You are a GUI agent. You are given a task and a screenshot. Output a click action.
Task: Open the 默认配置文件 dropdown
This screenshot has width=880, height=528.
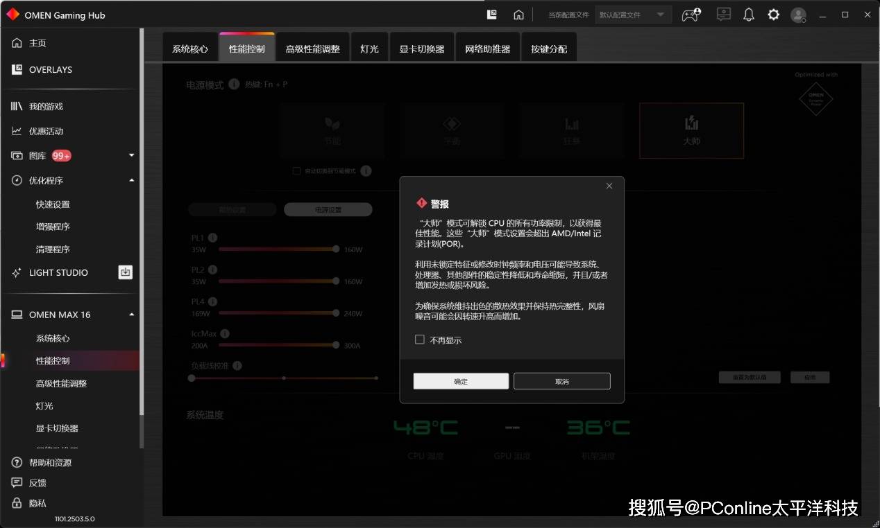[x=634, y=15]
